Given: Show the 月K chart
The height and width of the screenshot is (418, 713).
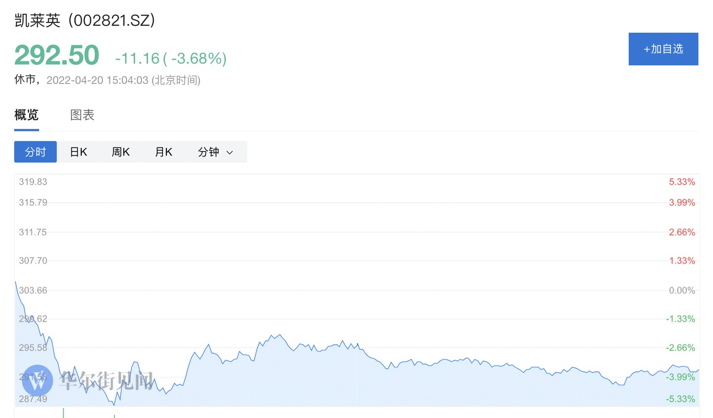Looking at the screenshot, I should click(x=163, y=152).
